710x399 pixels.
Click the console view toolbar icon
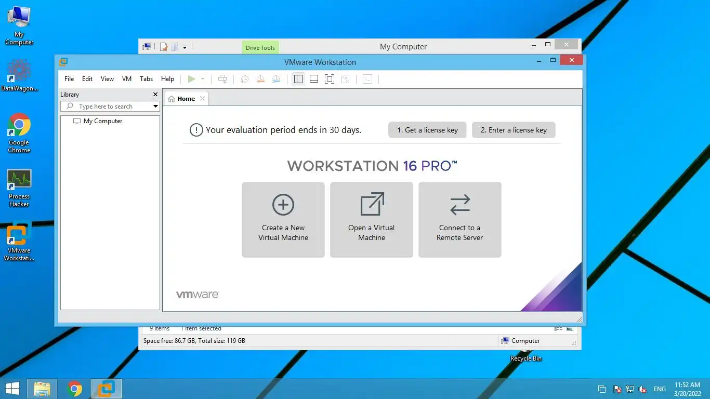click(x=367, y=79)
